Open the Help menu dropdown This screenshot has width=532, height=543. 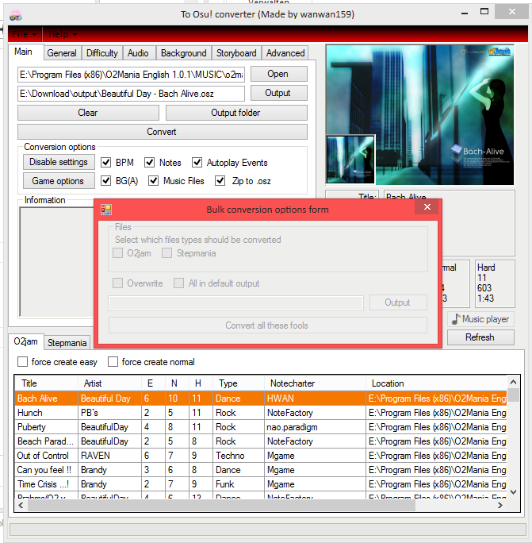[63, 34]
